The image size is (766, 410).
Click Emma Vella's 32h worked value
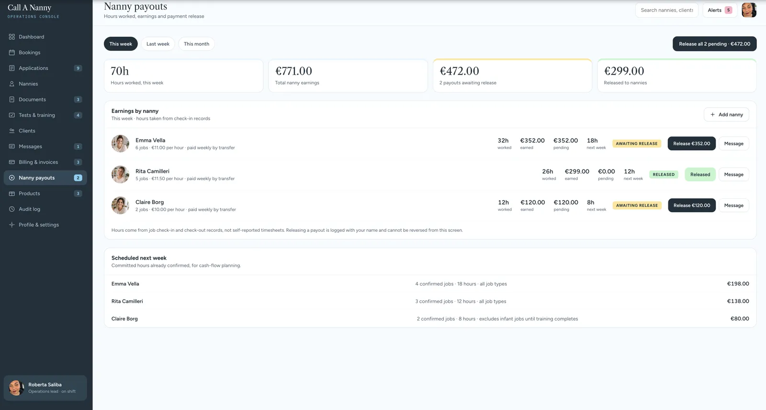pyautogui.click(x=503, y=140)
